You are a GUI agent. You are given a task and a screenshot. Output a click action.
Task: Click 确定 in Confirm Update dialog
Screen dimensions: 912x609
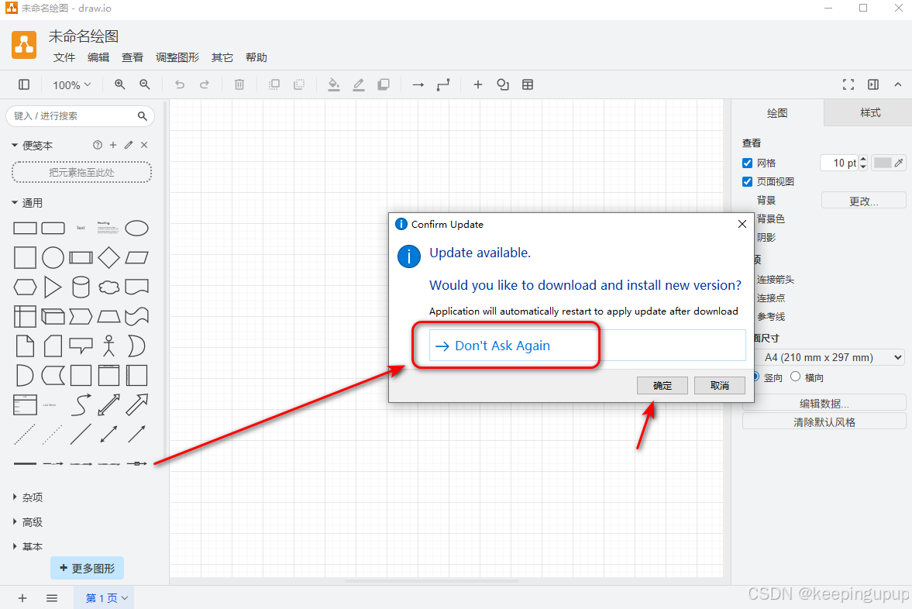click(662, 386)
